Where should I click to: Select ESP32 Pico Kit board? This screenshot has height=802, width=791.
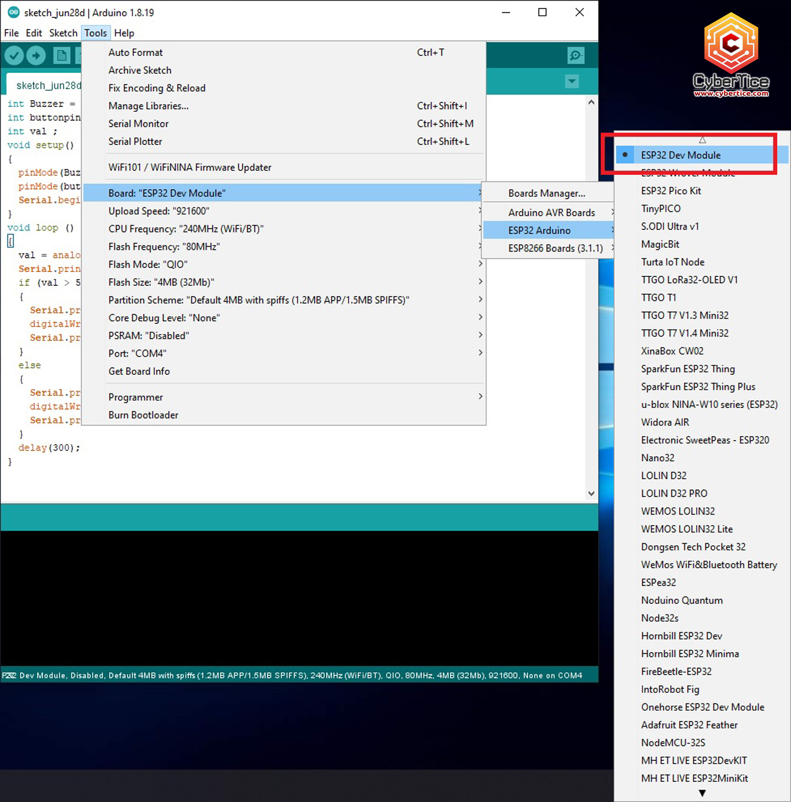[x=671, y=191]
